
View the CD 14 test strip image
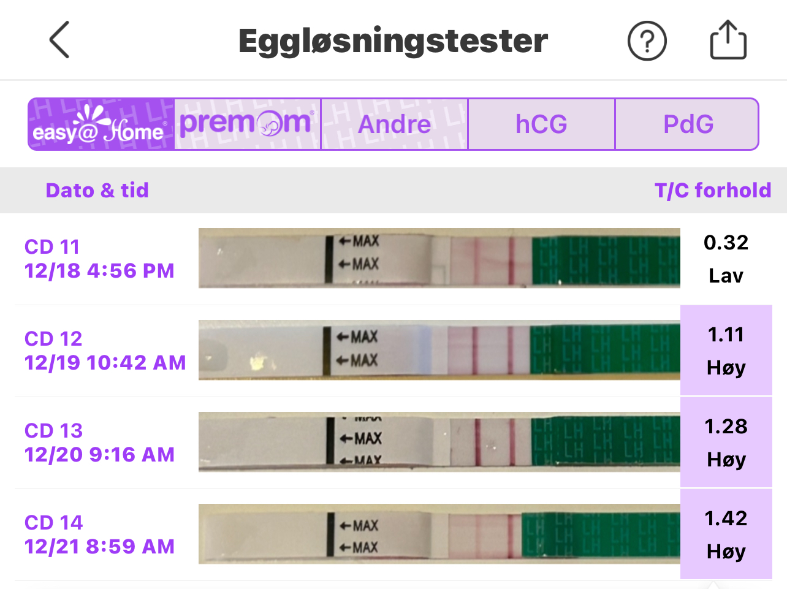click(439, 534)
